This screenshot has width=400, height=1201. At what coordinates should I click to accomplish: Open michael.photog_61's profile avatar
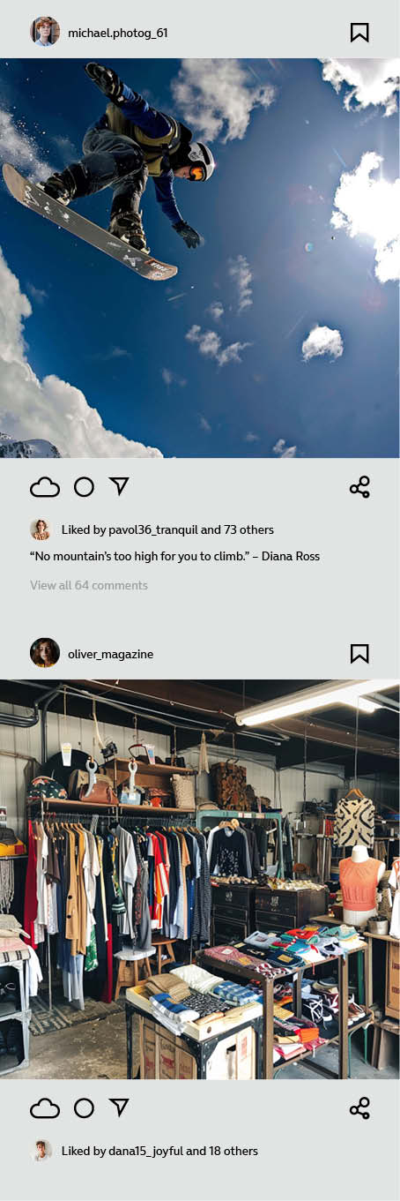click(x=45, y=33)
